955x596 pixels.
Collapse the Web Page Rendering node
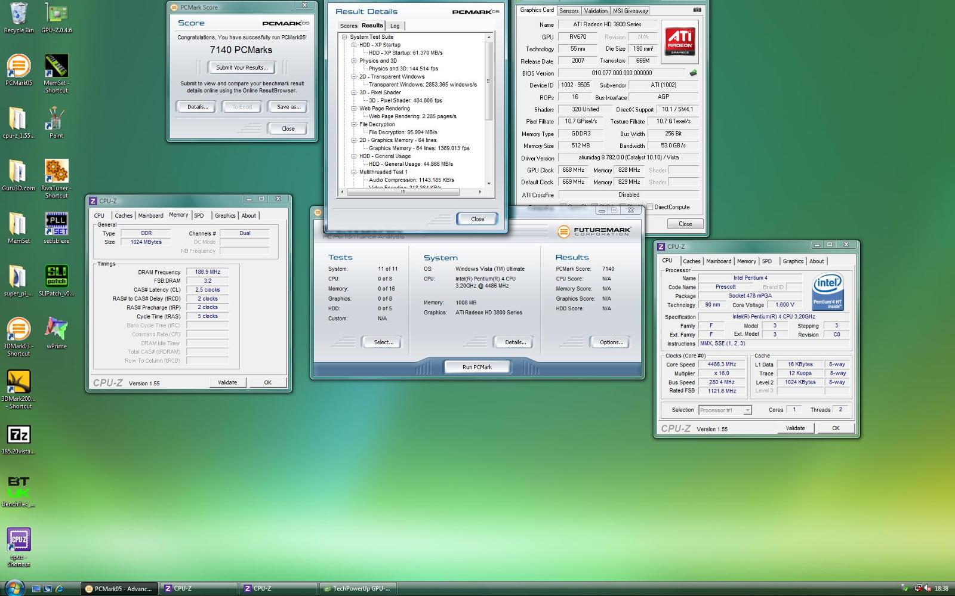pyautogui.click(x=354, y=109)
